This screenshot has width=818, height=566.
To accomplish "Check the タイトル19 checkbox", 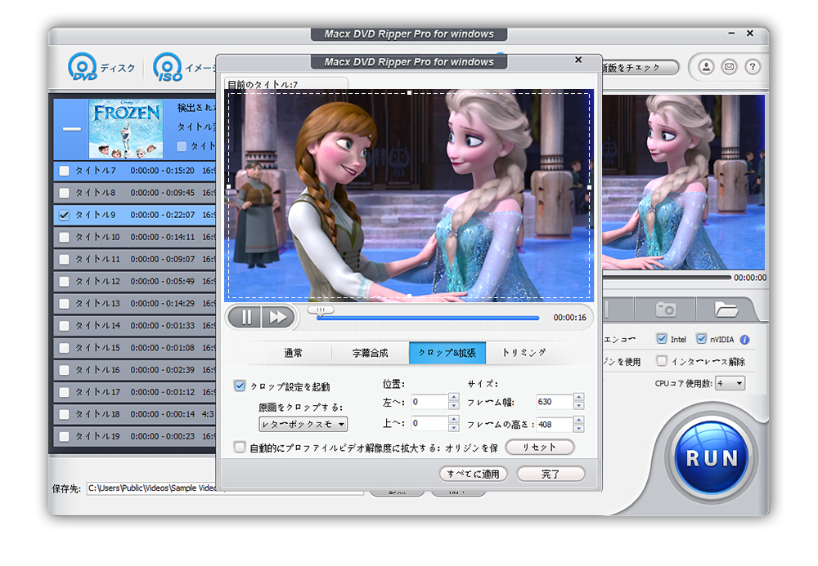I will click(x=64, y=436).
